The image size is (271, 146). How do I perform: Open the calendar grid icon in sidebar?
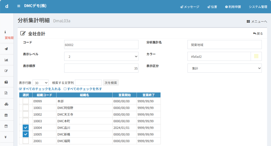pyautogui.click(x=6, y=115)
